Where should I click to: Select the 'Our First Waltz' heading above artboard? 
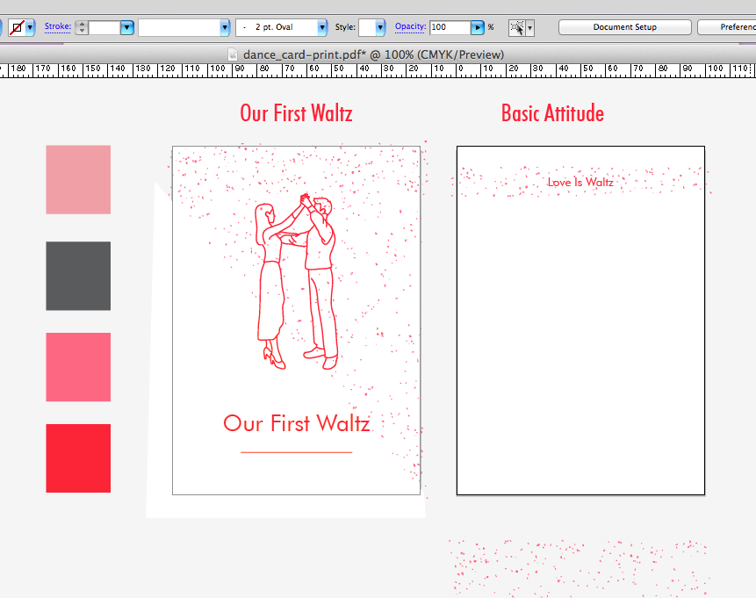point(296,113)
